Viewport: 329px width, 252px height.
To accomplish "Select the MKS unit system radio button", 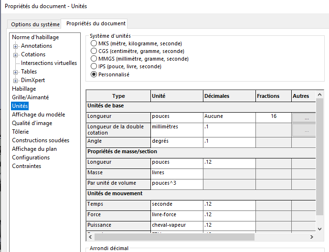I will point(94,43).
